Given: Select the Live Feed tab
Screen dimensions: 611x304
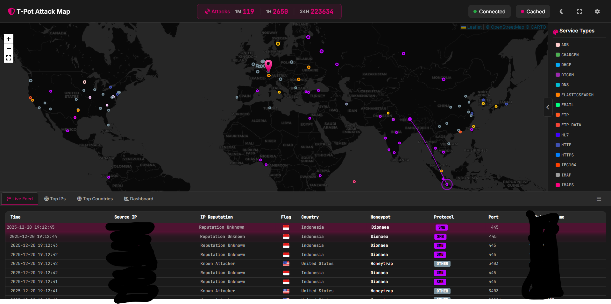Looking at the screenshot, I should pyautogui.click(x=20, y=199).
